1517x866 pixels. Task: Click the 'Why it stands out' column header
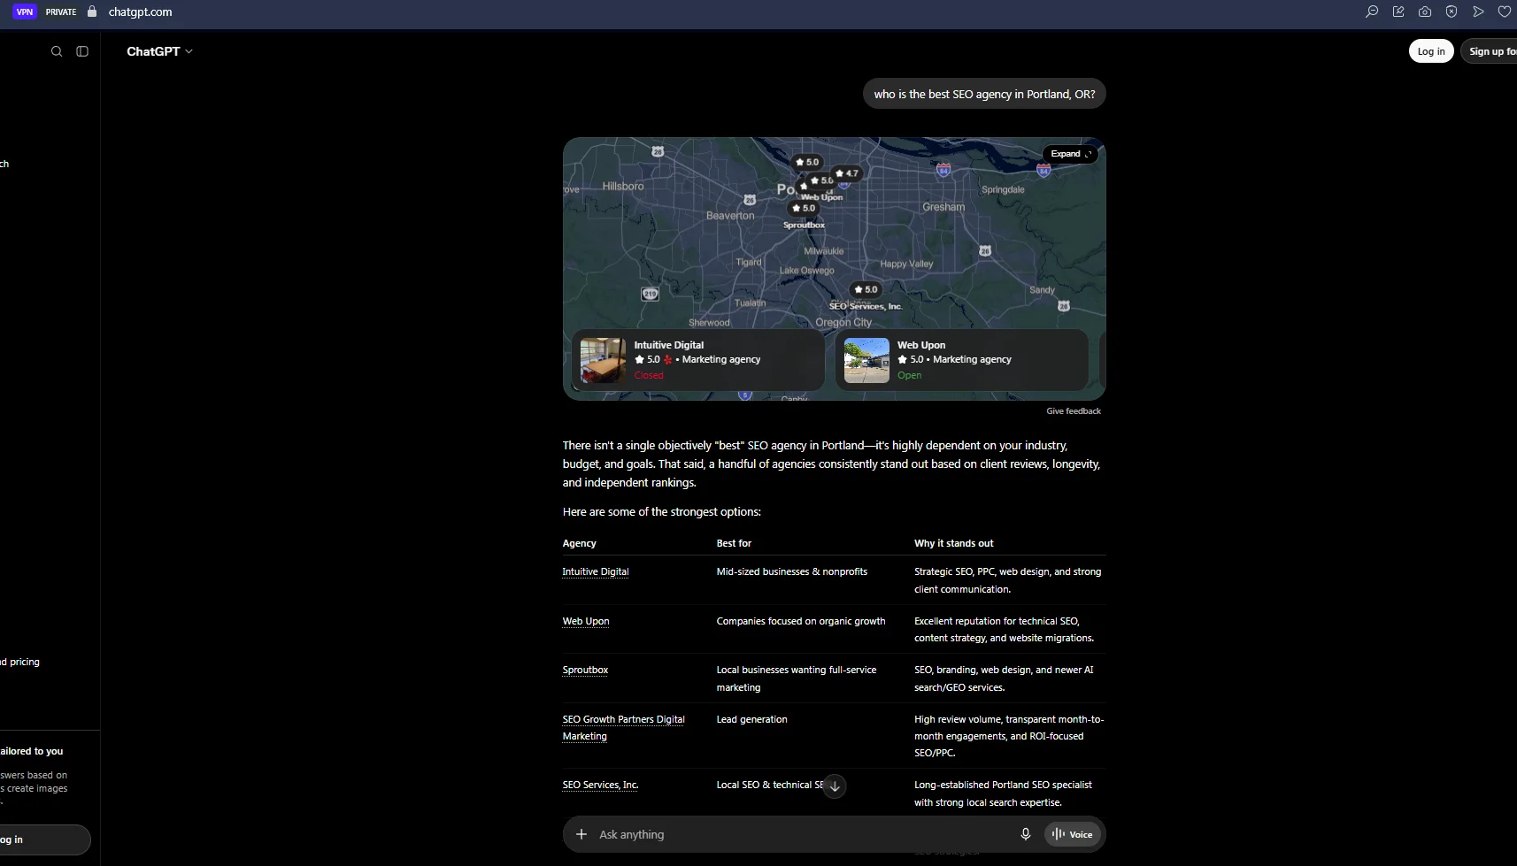(x=953, y=544)
